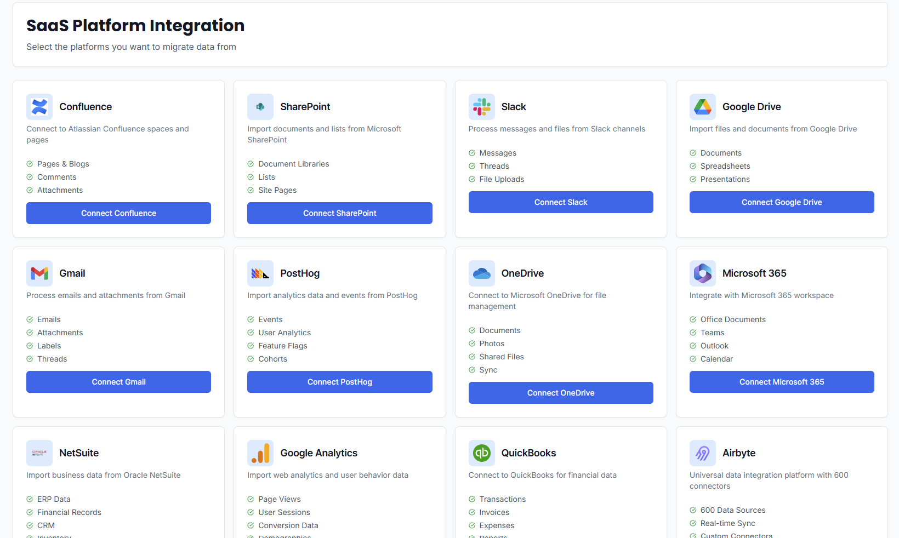This screenshot has width=899, height=538.
Task: Click the Google Analytics card heading
Action: pyautogui.click(x=319, y=453)
